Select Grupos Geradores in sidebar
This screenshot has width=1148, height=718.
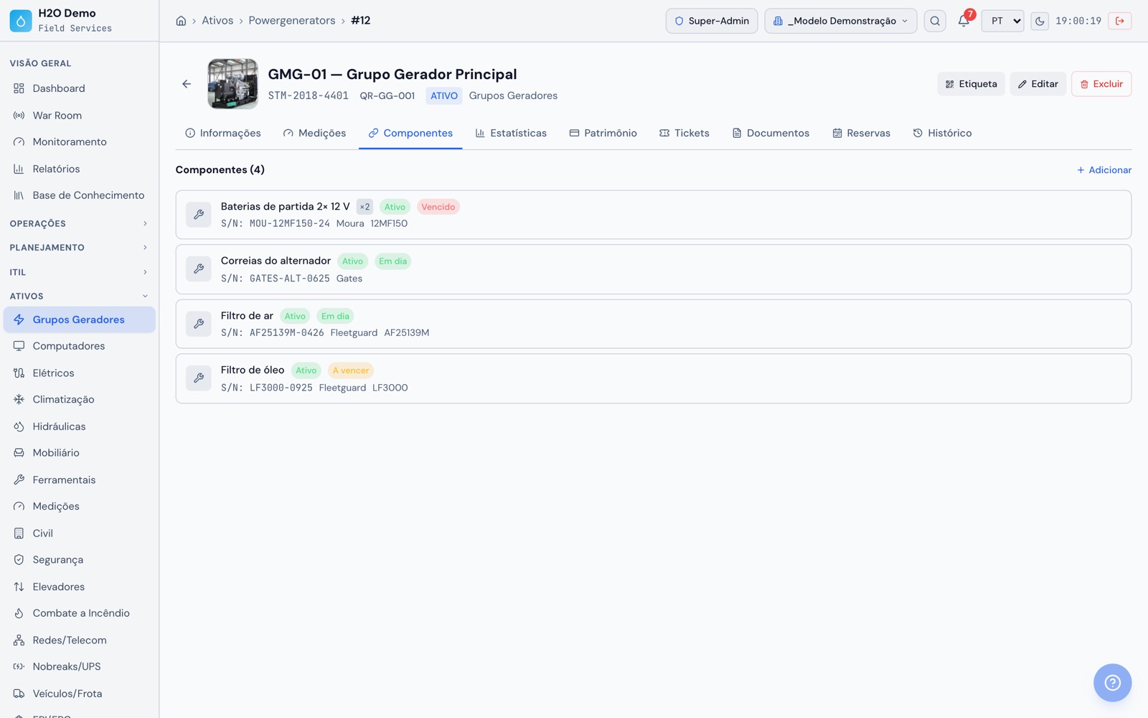point(79,320)
